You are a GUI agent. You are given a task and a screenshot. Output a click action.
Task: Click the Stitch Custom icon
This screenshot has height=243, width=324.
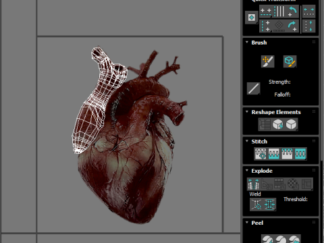[300, 154]
